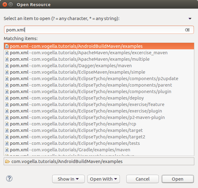The width and height of the screenshot is (198, 188).
Task: Select pom.xml in EclipseTycho components/plugin
Action: (99, 92)
